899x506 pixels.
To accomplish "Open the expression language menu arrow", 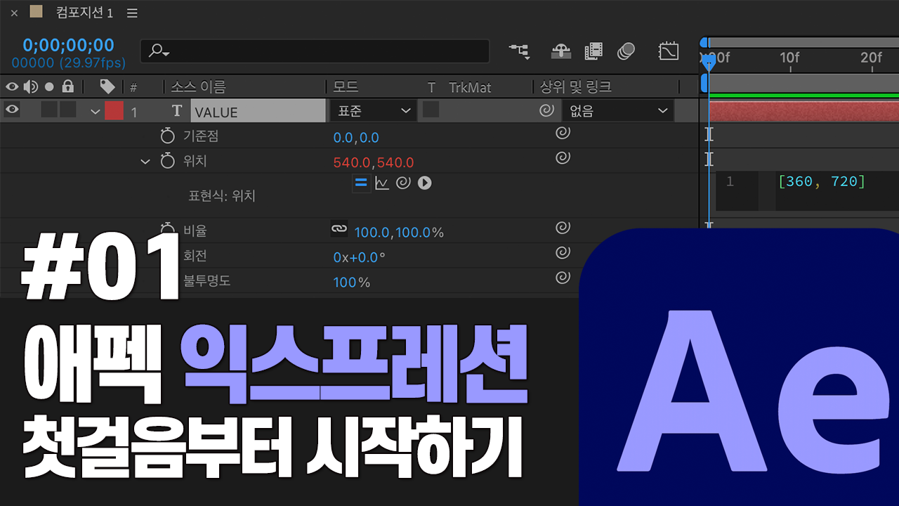I will pyautogui.click(x=424, y=183).
